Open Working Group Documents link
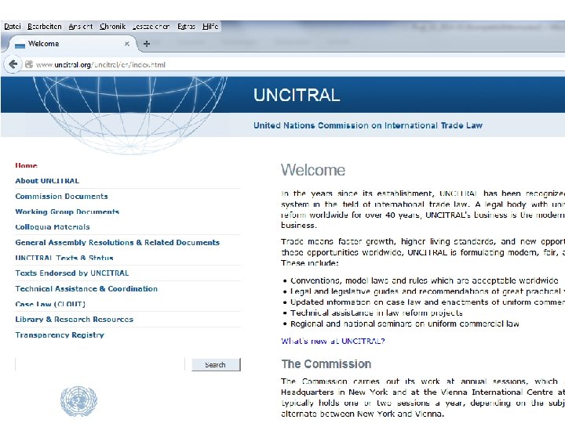The width and height of the screenshot is (565, 423). [x=67, y=211]
